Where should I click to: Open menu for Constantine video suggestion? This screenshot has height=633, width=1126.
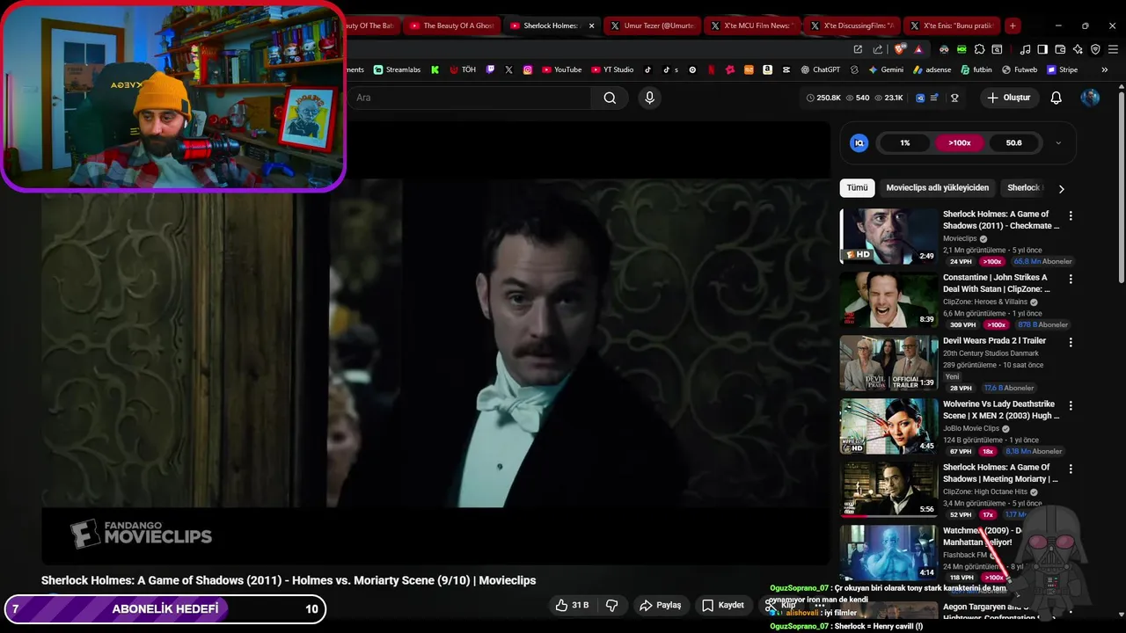(x=1071, y=279)
